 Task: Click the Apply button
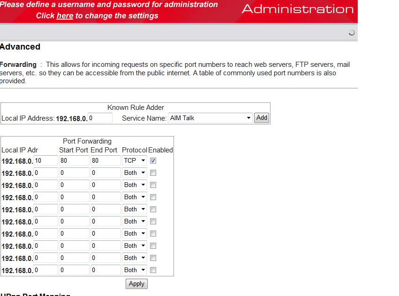(136, 284)
